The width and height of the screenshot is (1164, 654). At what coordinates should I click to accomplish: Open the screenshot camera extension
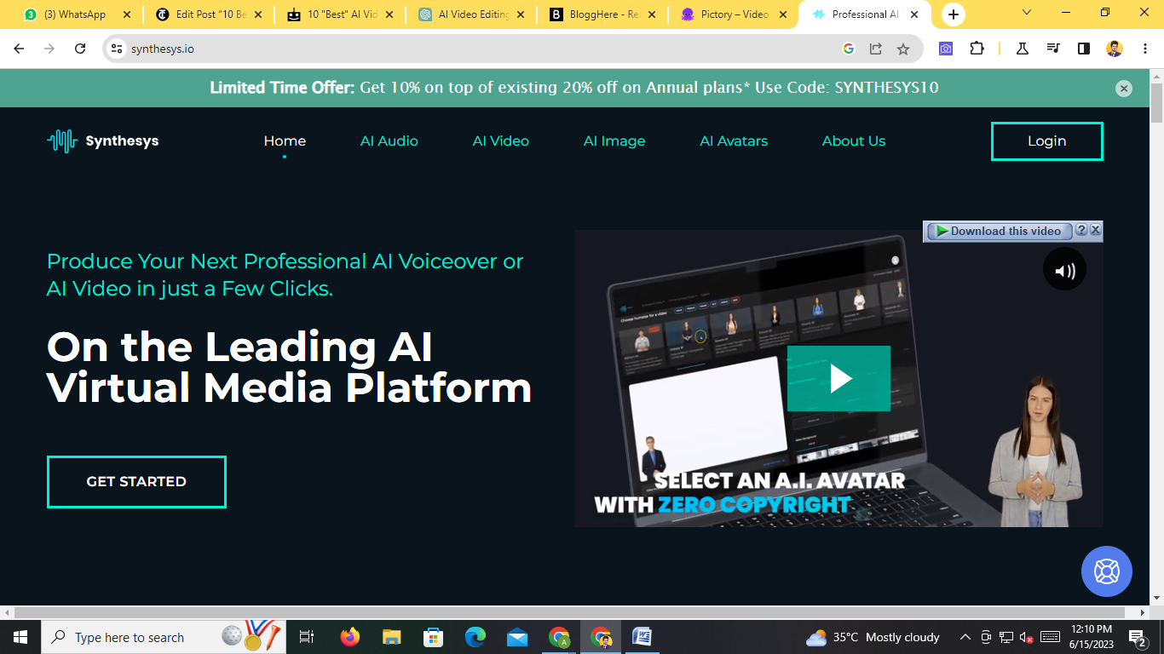(946, 49)
